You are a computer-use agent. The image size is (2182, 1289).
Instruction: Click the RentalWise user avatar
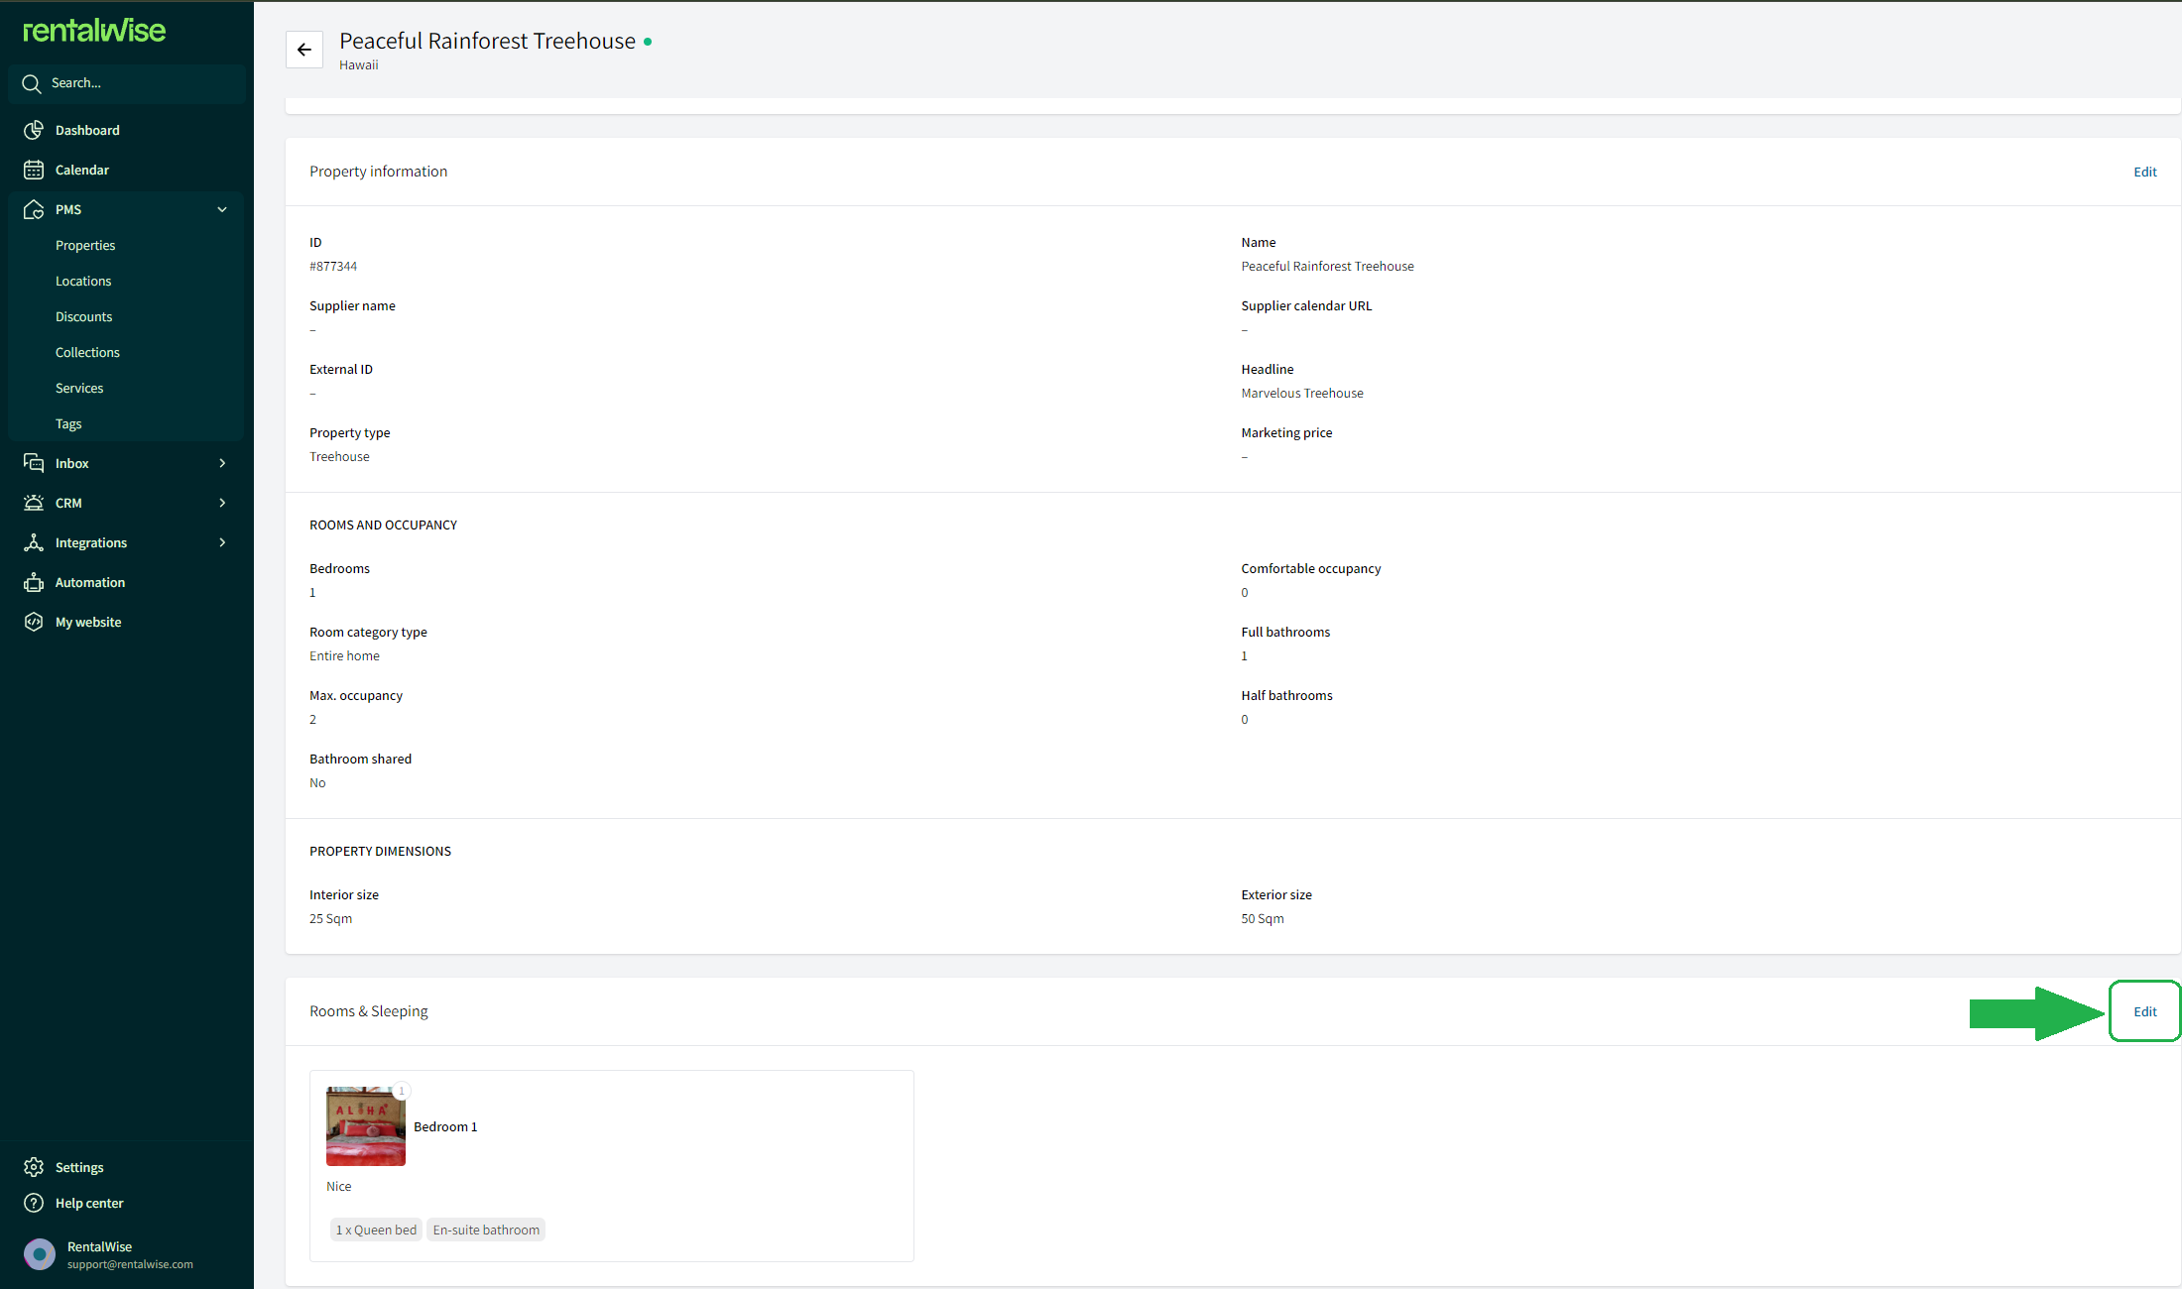pos(40,1254)
